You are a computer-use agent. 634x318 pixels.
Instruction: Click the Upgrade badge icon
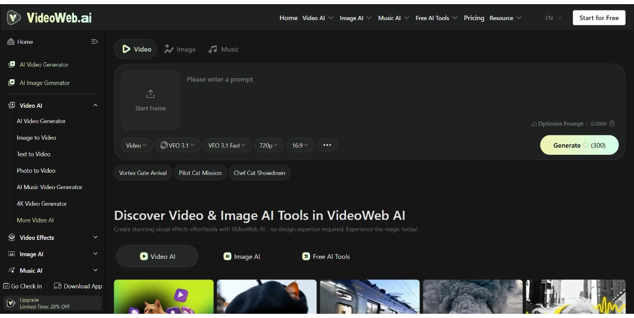tap(11, 303)
